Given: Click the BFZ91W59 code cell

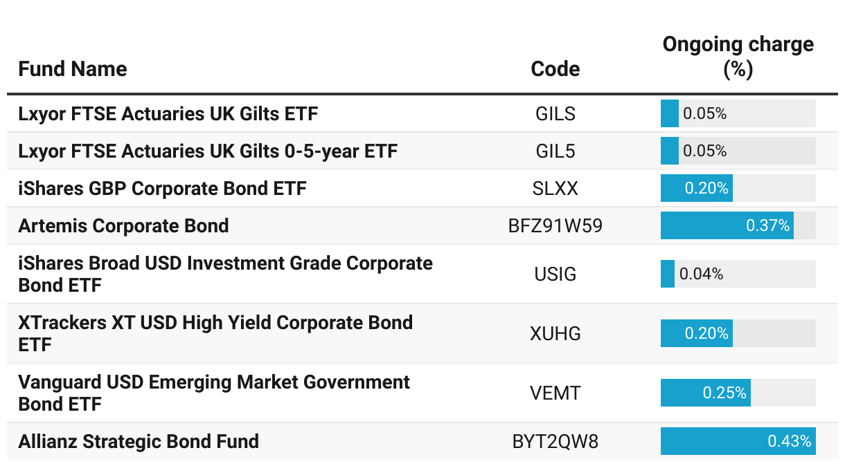Looking at the screenshot, I should [x=555, y=225].
